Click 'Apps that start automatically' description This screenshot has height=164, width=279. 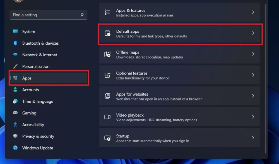tap(153, 141)
